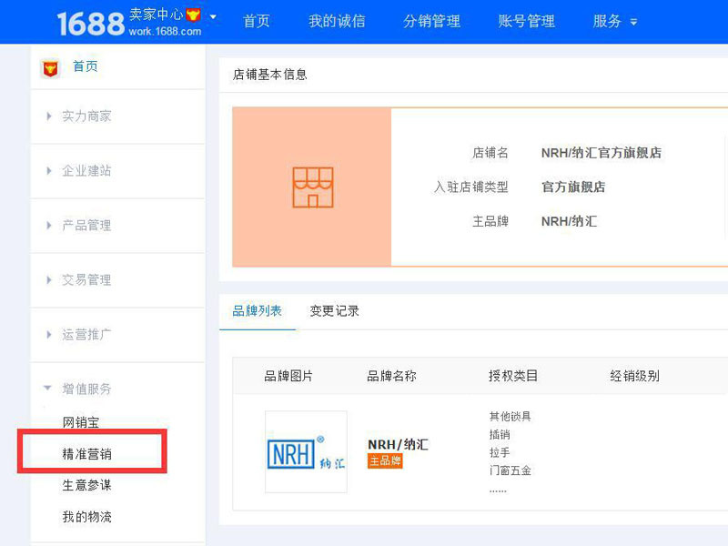Image resolution: width=728 pixels, height=546 pixels.
Task: Expand the 产品管理 sidebar section
Action: click(86, 226)
